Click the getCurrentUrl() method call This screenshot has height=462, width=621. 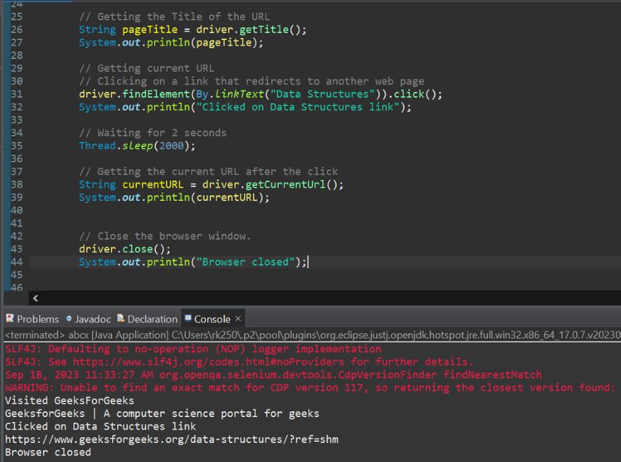pos(294,184)
